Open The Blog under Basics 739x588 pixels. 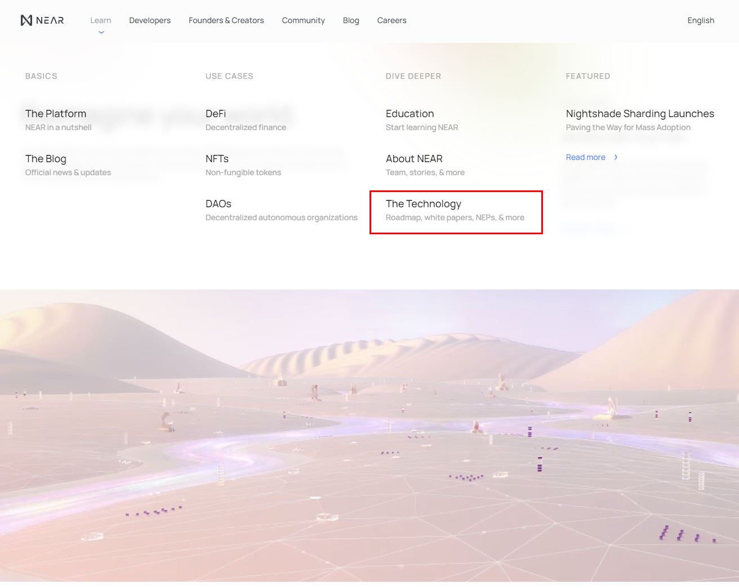click(46, 159)
